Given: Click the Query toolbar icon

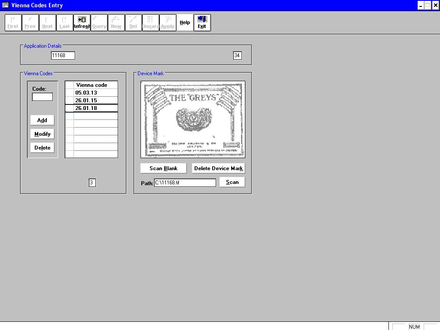Looking at the screenshot, I should (x=99, y=22).
